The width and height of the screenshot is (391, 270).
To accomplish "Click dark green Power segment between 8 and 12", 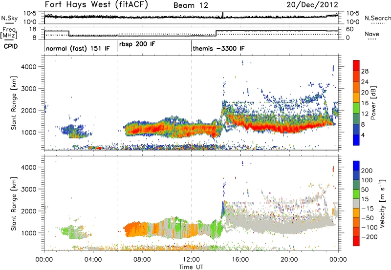I will pyautogui.click(x=356, y=119).
